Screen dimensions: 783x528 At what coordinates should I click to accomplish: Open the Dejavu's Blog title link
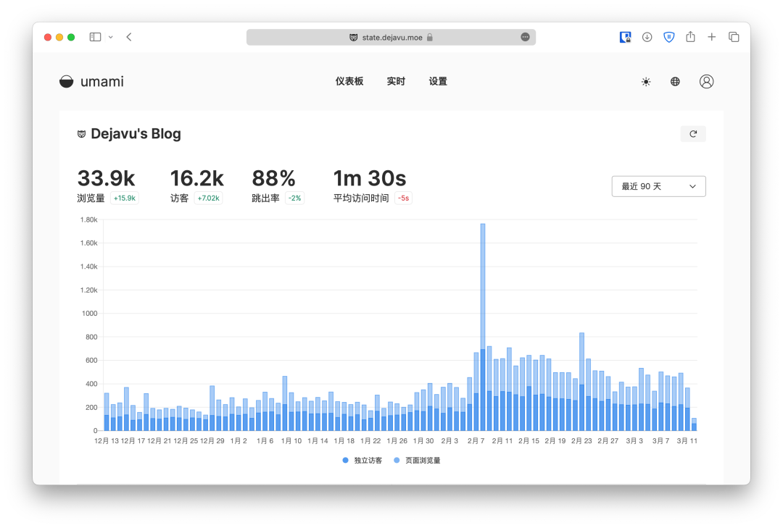click(x=136, y=134)
